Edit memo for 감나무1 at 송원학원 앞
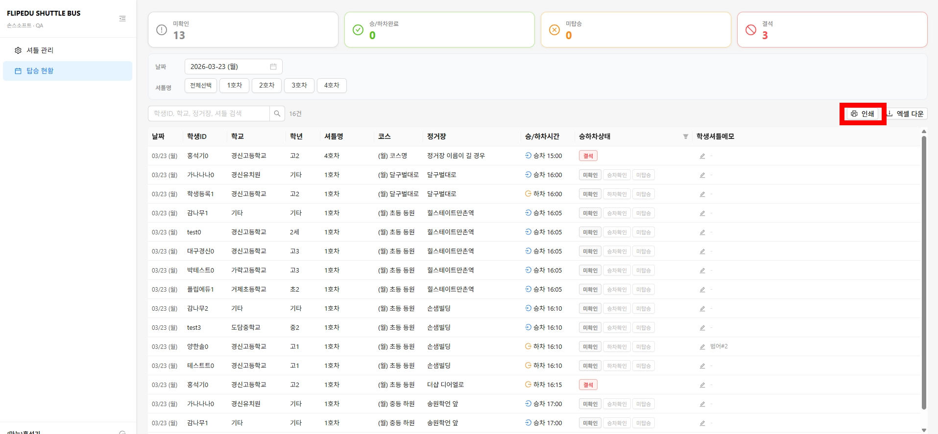The image size is (938, 434). coord(702,423)
